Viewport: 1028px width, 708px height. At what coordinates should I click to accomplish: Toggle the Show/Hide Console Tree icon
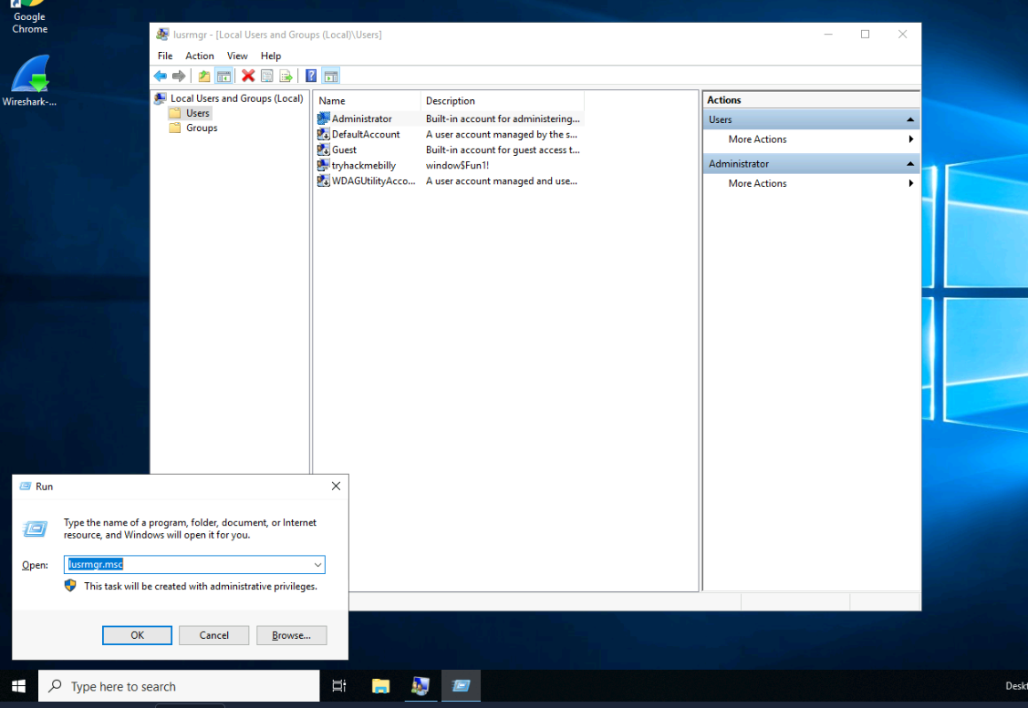223,77
